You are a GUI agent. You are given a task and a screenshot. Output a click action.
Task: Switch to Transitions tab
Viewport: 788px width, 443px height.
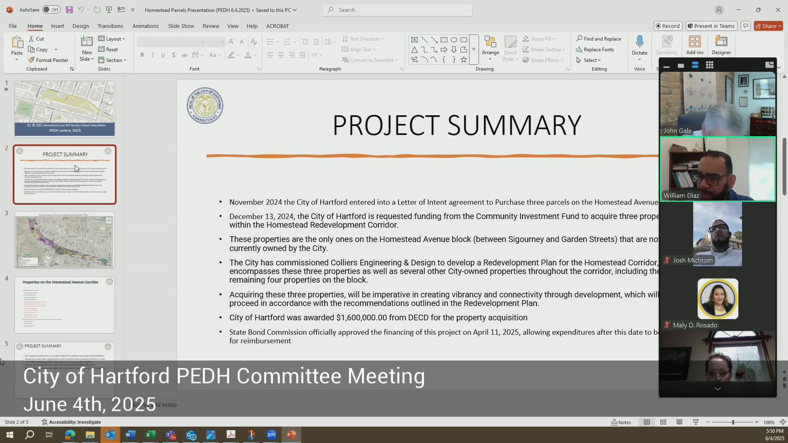tap(110, 26)
